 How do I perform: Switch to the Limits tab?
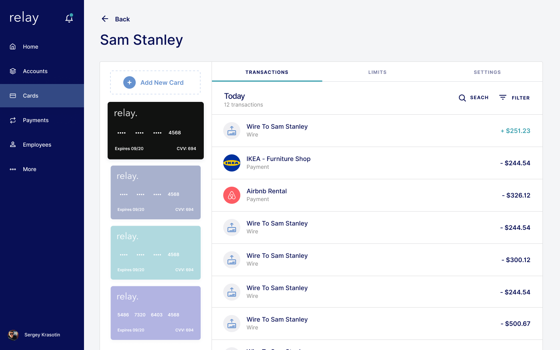point(377,72)
